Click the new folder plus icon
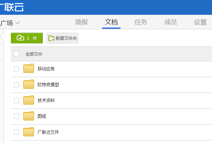 (52, 38)
